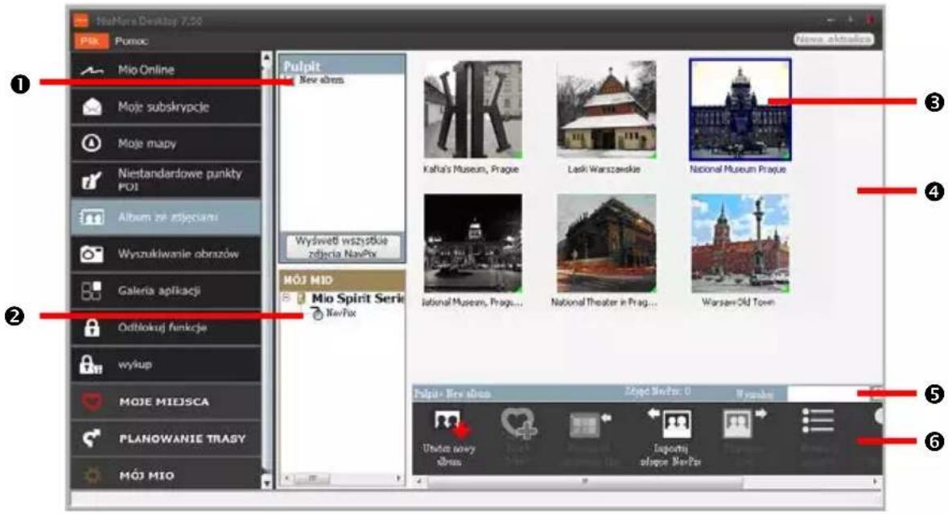Open Galeria aplikacji section

(x=166, y=290)
